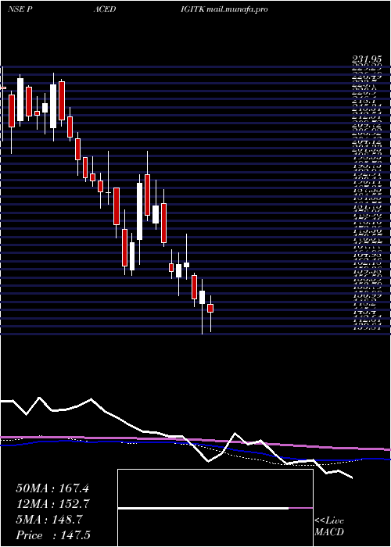
Task: Select the '12MA : 152.7' readout
Action: (x=52, y=504)
